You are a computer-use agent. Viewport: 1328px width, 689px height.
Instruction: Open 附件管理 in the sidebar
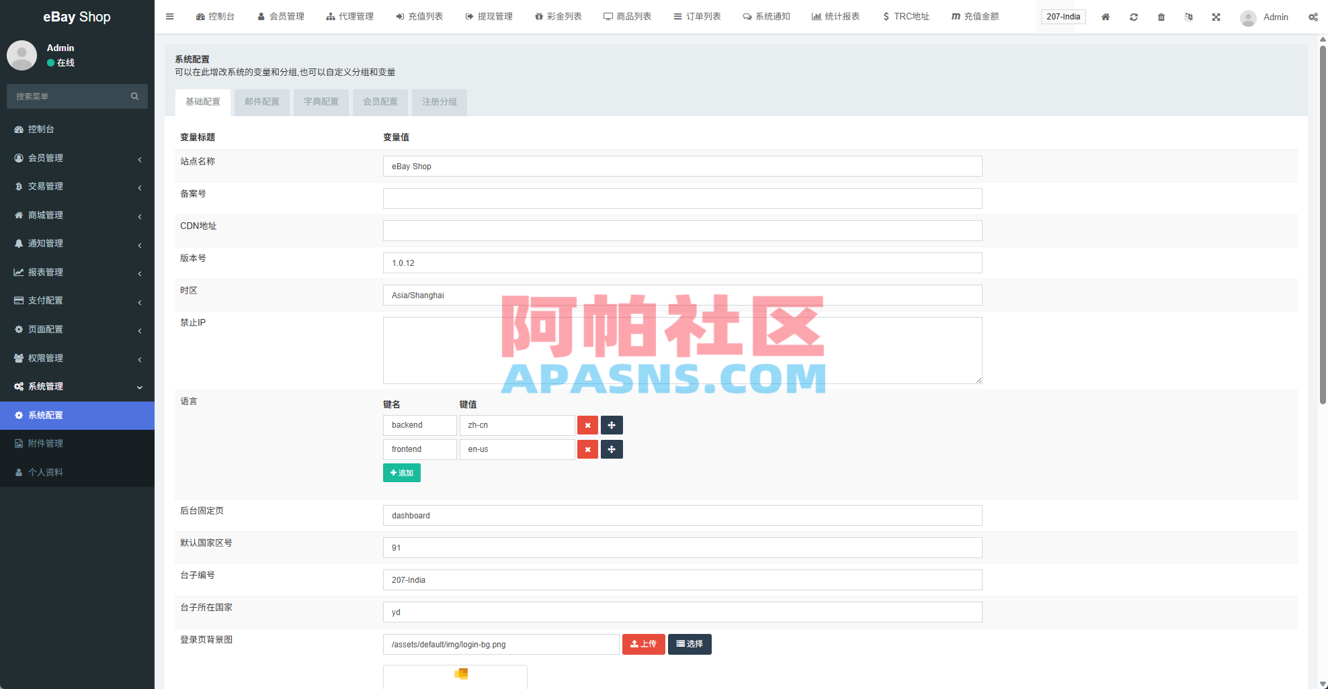click(77, 443)
